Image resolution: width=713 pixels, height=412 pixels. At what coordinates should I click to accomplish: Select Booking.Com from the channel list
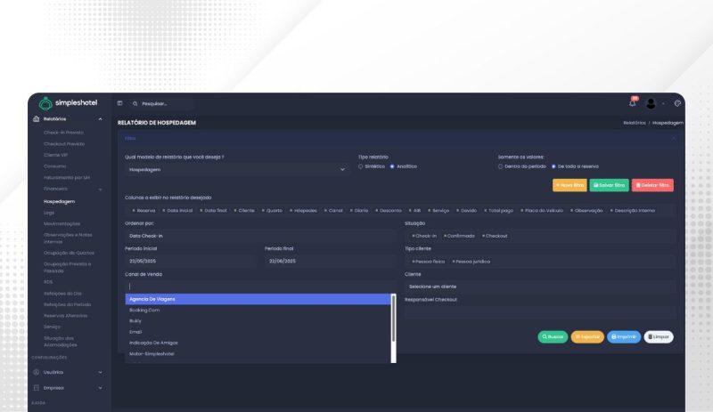[x=144, y=310]
